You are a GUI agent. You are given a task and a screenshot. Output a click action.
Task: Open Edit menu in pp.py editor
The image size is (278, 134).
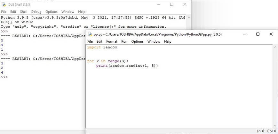(99, 41)
